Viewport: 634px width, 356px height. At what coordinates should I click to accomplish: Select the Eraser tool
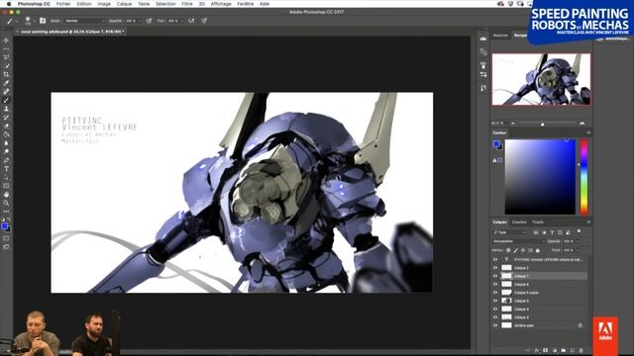point(6,126)
